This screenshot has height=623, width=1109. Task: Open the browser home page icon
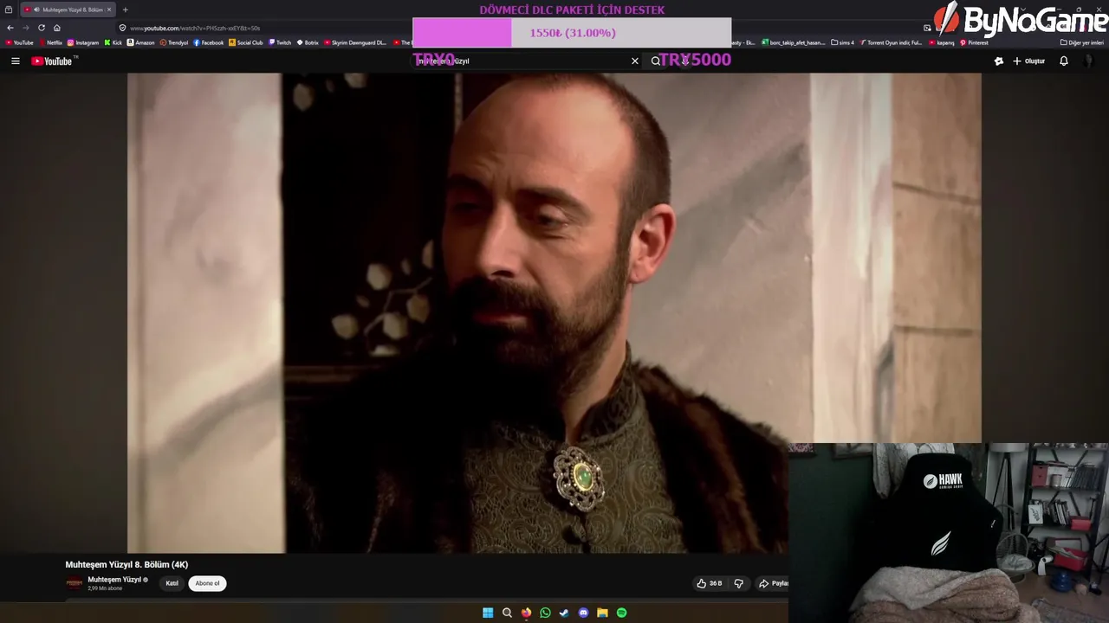(57, 28)
